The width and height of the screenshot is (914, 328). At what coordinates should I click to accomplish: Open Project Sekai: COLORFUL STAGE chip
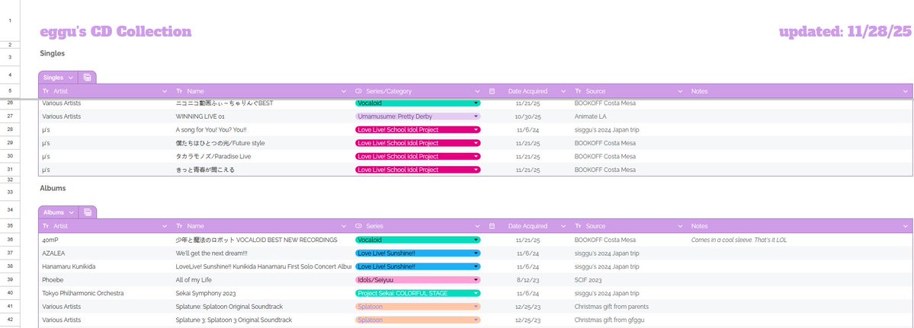tap(418, 293)
